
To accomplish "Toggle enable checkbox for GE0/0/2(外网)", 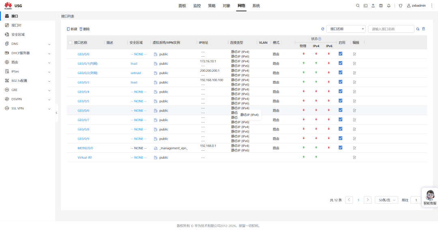I will tap(340, 72).
